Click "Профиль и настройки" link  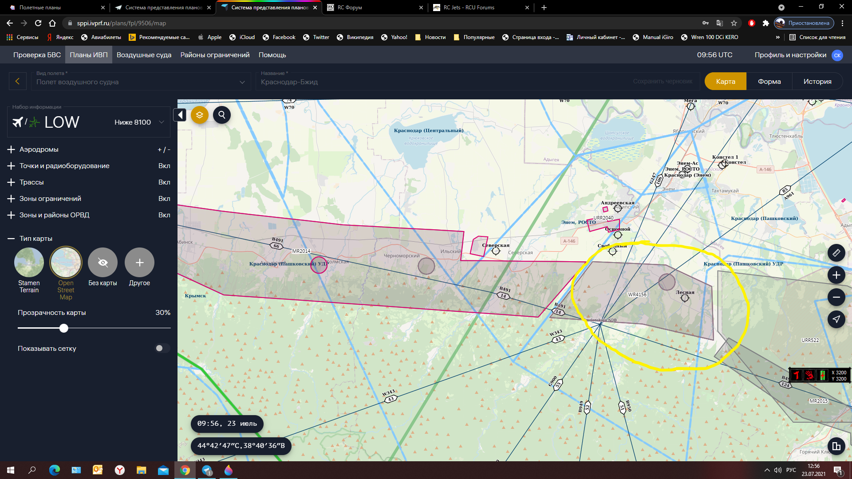tap(790, 55)
